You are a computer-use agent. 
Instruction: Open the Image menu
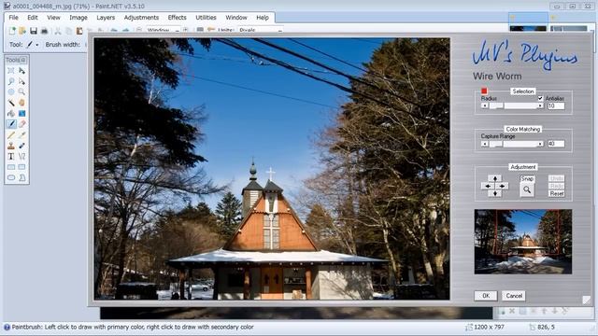point(78,18)
